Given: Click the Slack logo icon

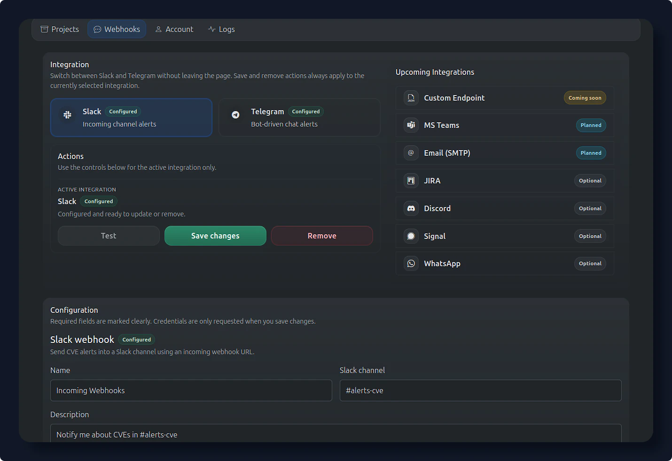Looking at the screenshot, I should (68, 115).
